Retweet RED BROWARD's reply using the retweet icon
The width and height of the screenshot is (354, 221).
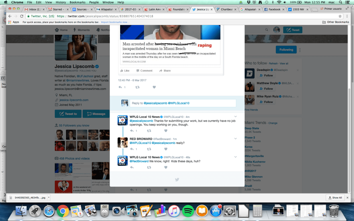tap(149, 149)
